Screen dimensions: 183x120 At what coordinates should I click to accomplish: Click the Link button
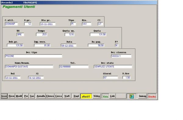(x=112, y=96)
